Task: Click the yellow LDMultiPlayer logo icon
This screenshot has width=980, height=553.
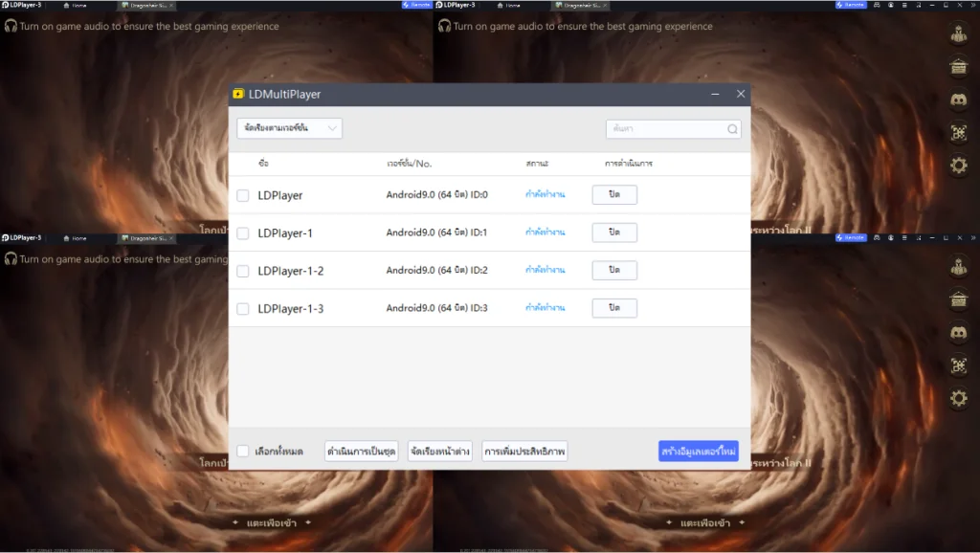Action: pos(238,94)
